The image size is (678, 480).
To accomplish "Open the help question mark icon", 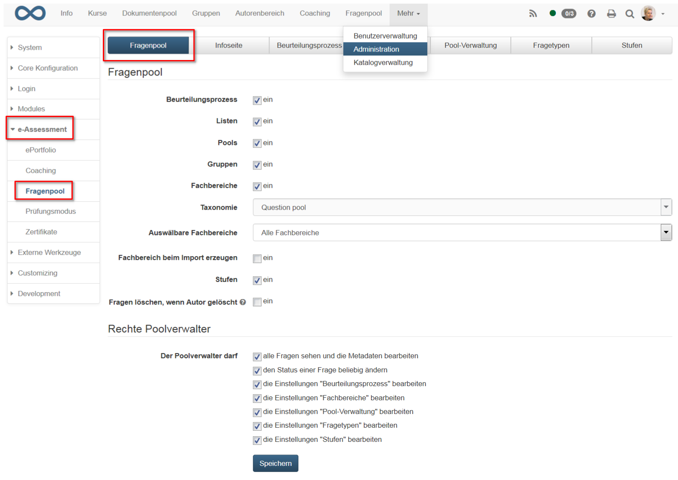I will (x=591, y=14).
